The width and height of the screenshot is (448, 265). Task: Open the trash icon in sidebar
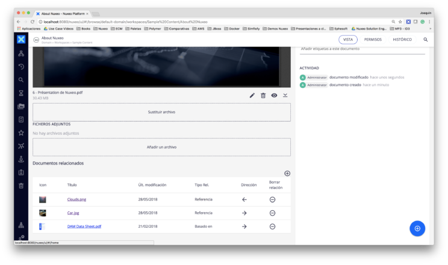tap(21, 186)
